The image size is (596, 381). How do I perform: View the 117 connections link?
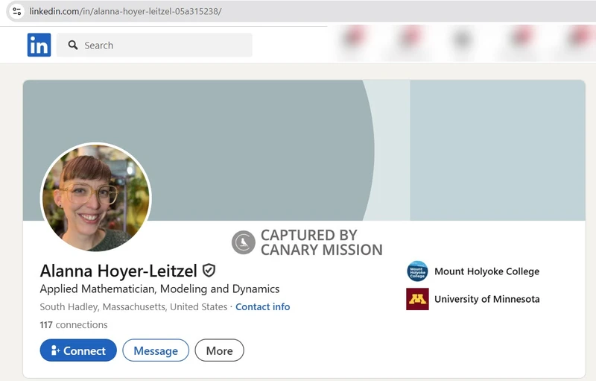(74, 324)
